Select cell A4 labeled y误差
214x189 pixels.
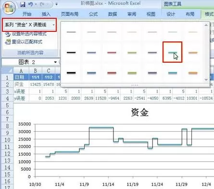pos(21,98)
